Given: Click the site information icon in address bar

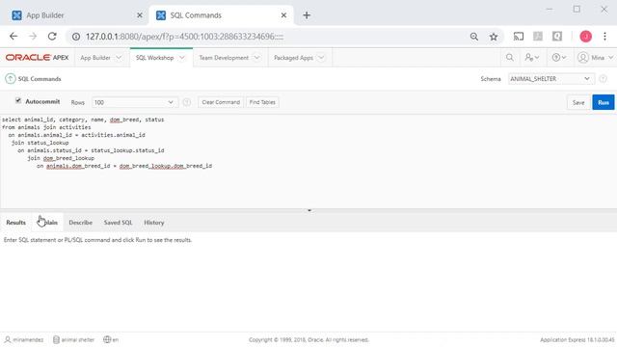Looking at the screenshot, I should (76, 37).
